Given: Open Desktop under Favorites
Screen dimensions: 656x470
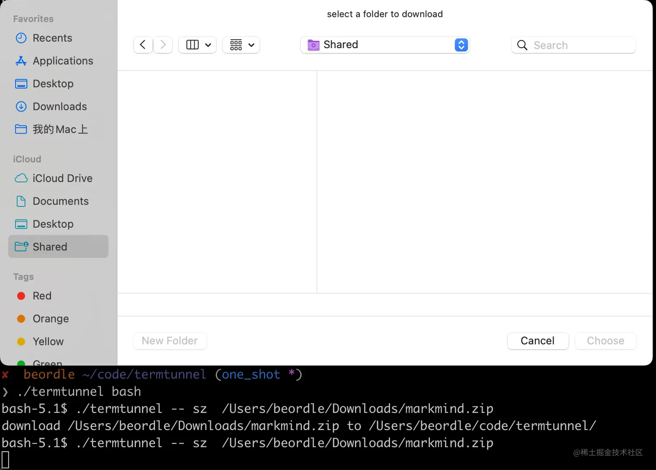Looking at the screenshot, I should (x=53, y=84).
